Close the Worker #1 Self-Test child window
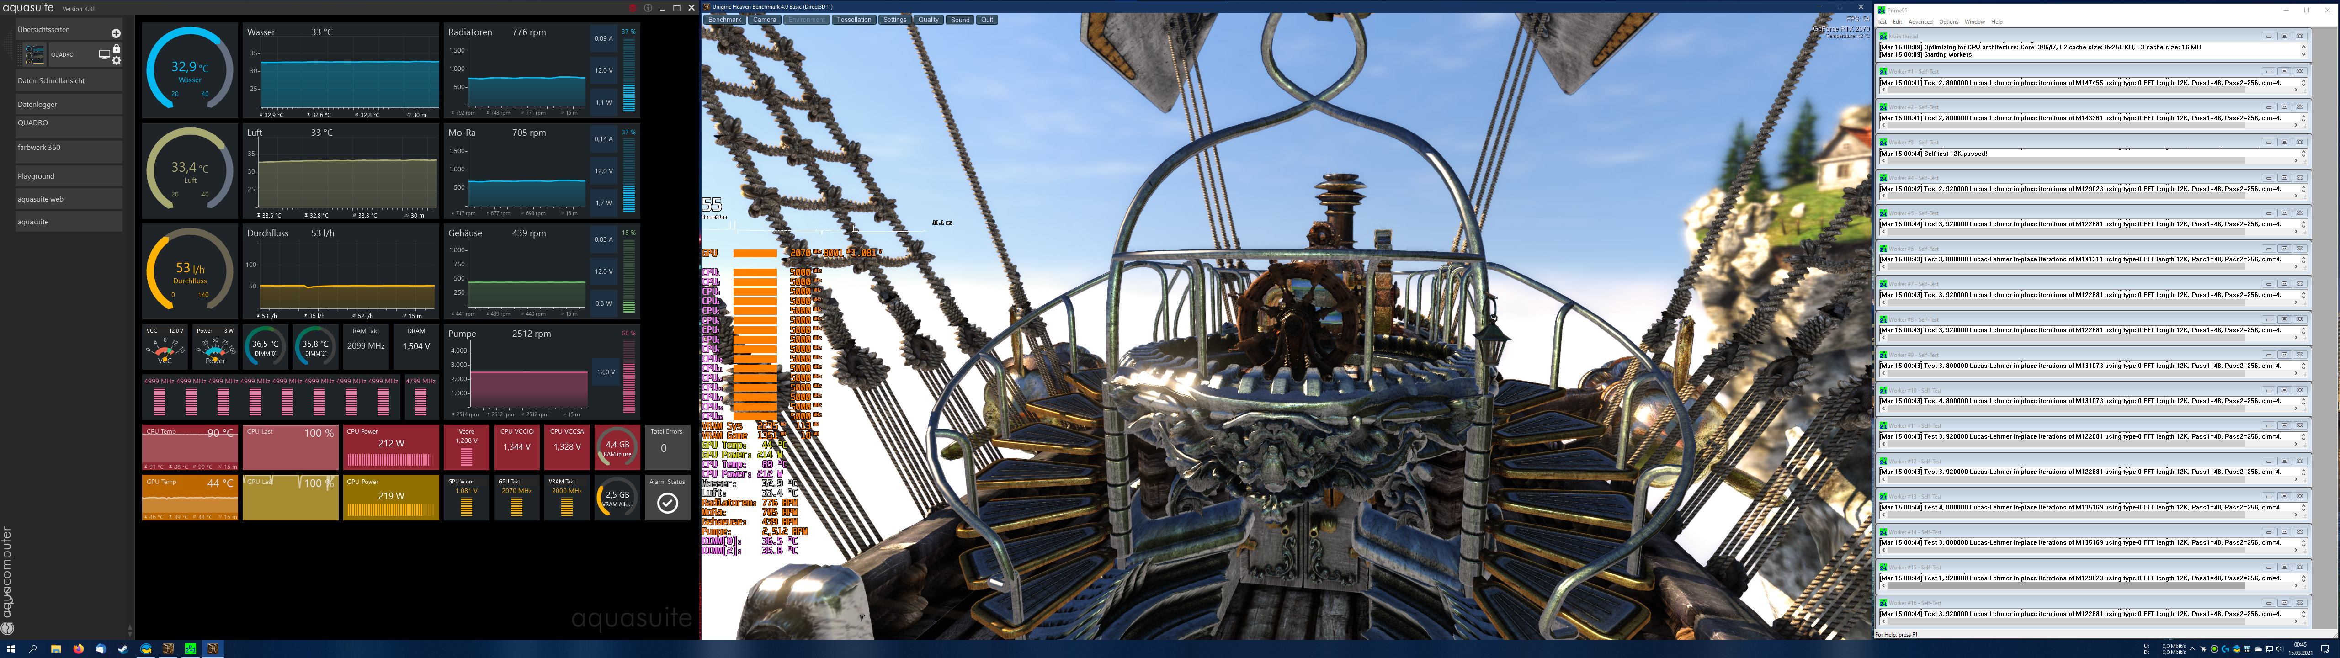 tap(2300, 71)
